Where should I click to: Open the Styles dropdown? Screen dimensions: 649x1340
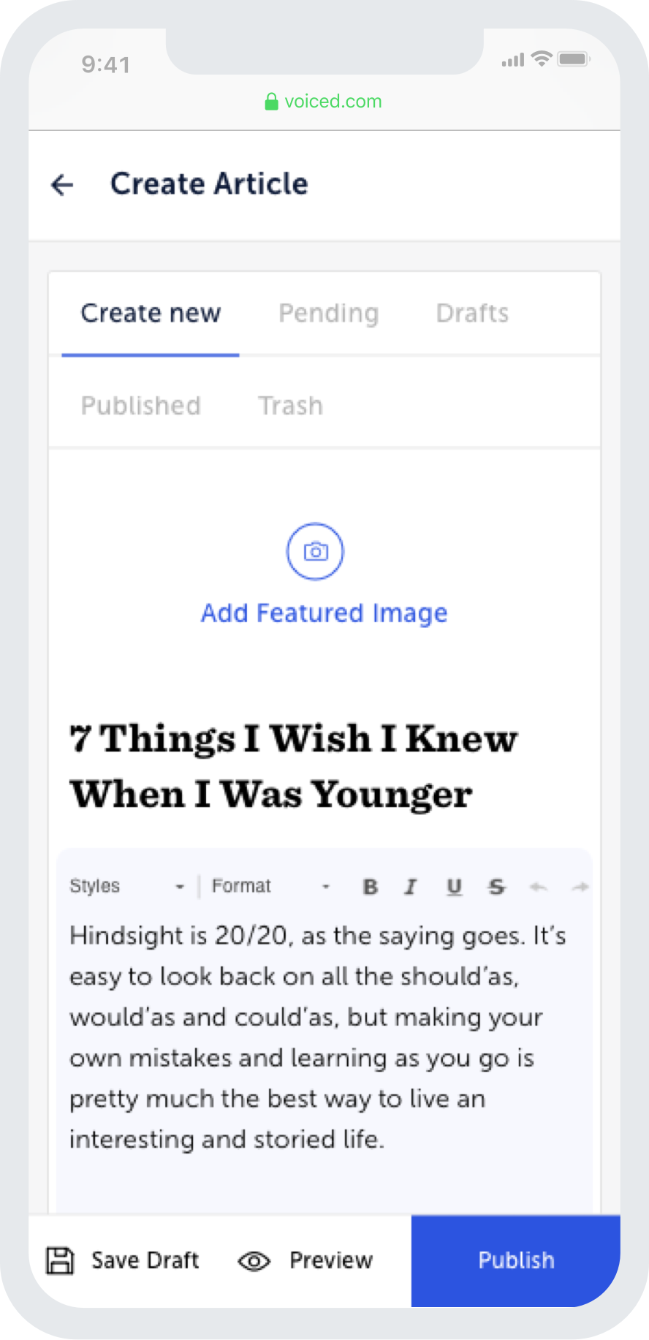[127, 886]
